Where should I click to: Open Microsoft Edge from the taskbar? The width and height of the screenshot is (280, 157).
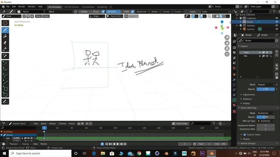coord(94,153)
